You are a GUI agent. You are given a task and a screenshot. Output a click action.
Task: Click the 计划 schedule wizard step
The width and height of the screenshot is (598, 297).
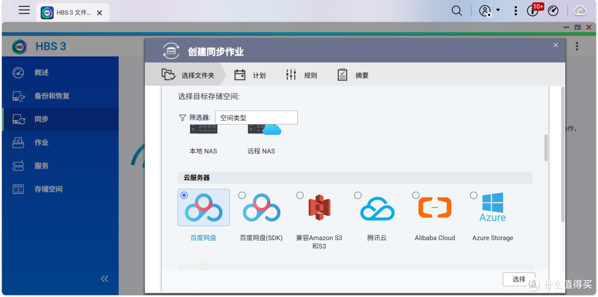pyautogui.click(x=250, y=75)
